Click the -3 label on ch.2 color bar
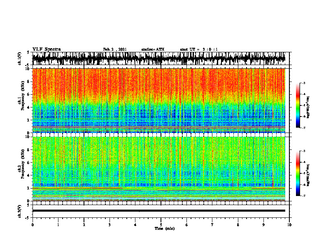This screenshot has width=326, height=252. (x=303, y=151)
